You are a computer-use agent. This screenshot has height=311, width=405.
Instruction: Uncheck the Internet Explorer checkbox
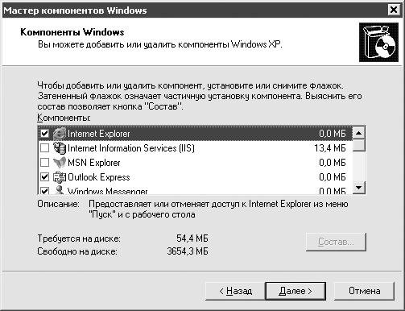(44, 134)
